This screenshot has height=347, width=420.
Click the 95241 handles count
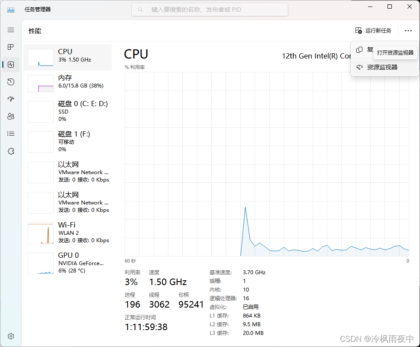(191, 305)
